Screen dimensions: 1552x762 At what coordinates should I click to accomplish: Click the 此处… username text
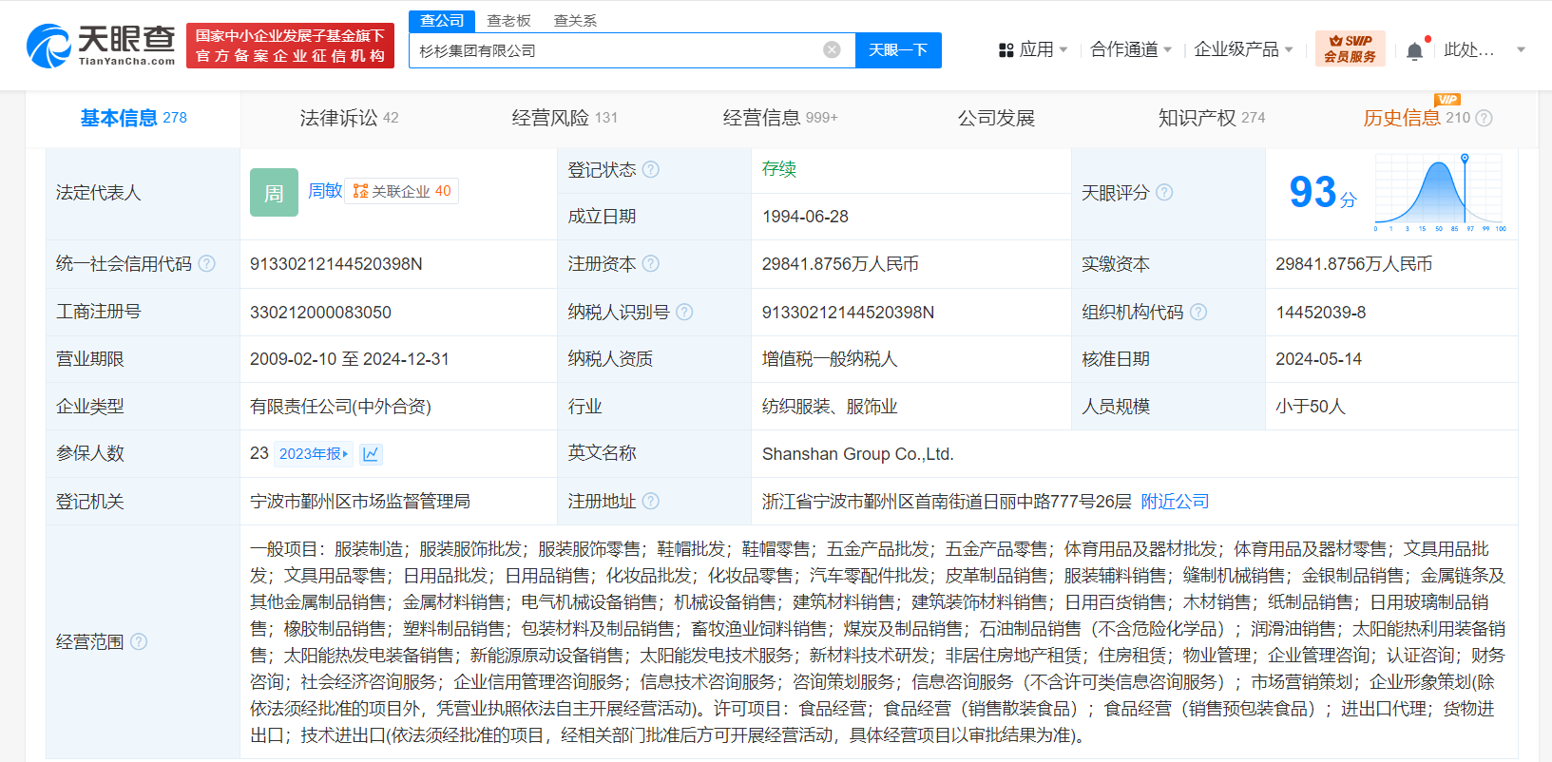[x=1468, y=50]
